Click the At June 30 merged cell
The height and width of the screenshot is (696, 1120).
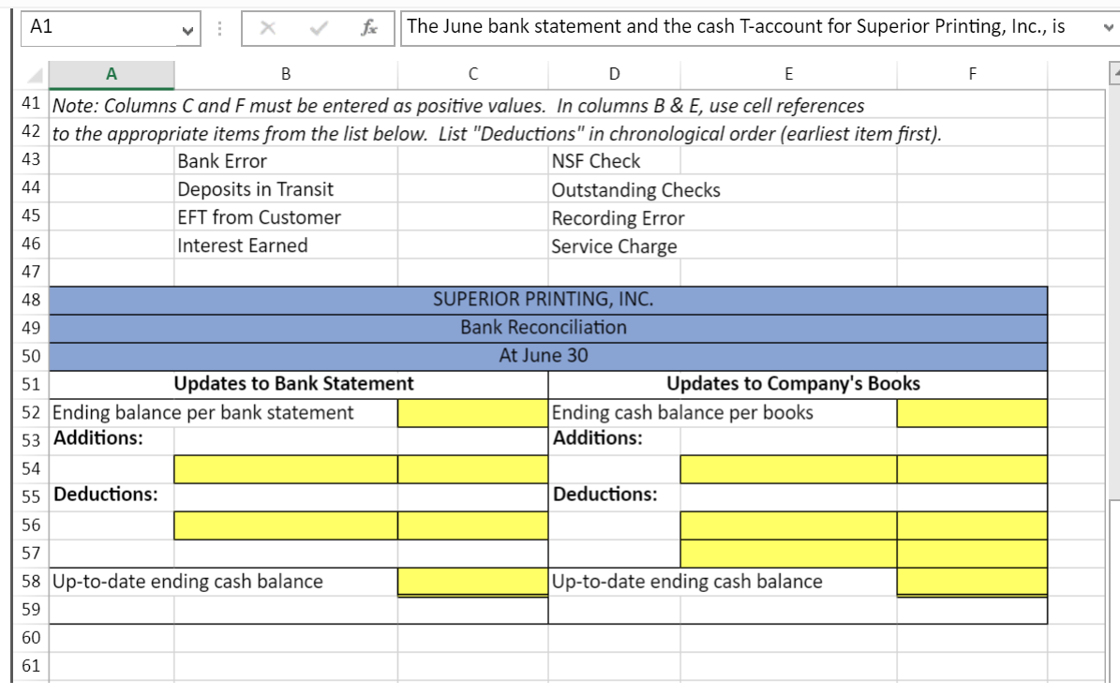[550, 355]
